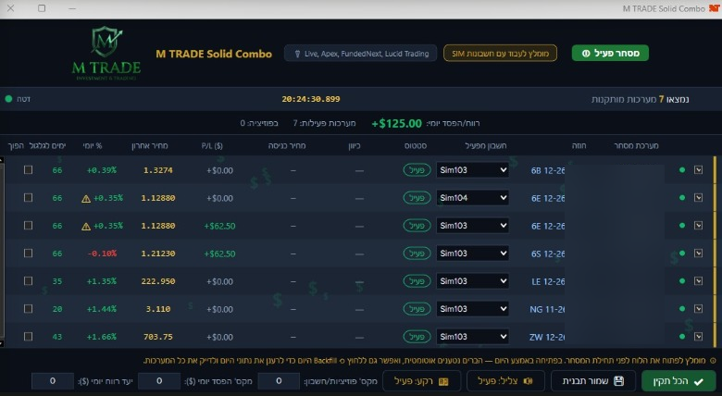Click the 703.75 last price cell

[x=158, y=337]
